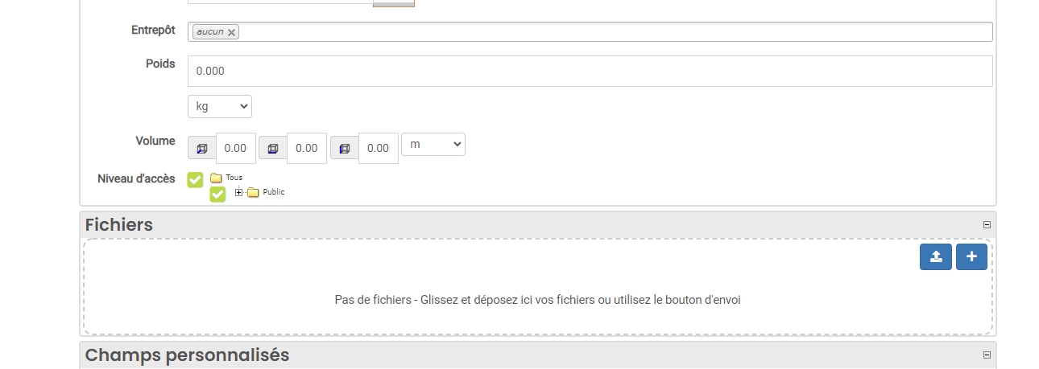Collapse the Champs personnalisés section
This screenshot has height=369, width=1039.
coord(987,355)
